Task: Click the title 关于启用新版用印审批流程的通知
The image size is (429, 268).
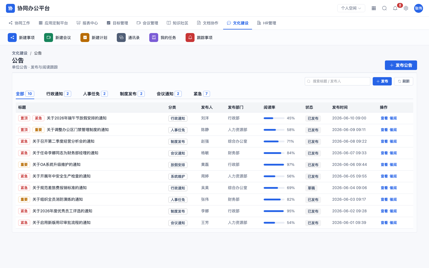Action: point(61,223)
